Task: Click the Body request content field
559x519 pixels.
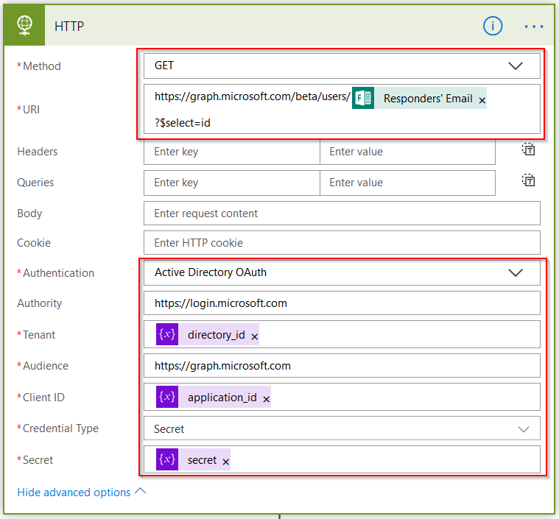Action: (x=342, y=213)
